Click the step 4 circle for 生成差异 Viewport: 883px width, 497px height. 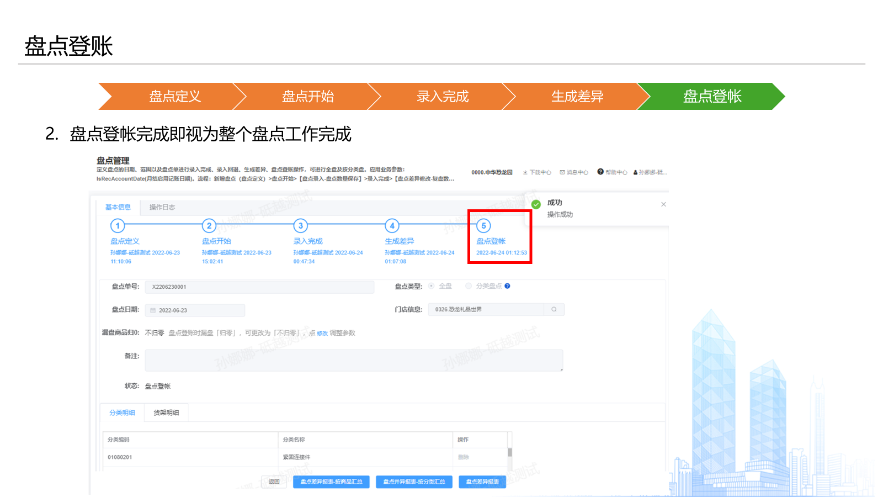point(392,225)
